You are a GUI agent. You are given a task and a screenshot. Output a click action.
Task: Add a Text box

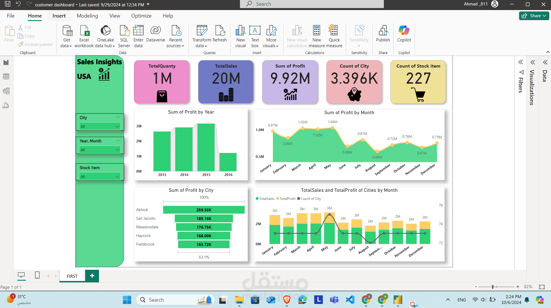tap(255, 36)
